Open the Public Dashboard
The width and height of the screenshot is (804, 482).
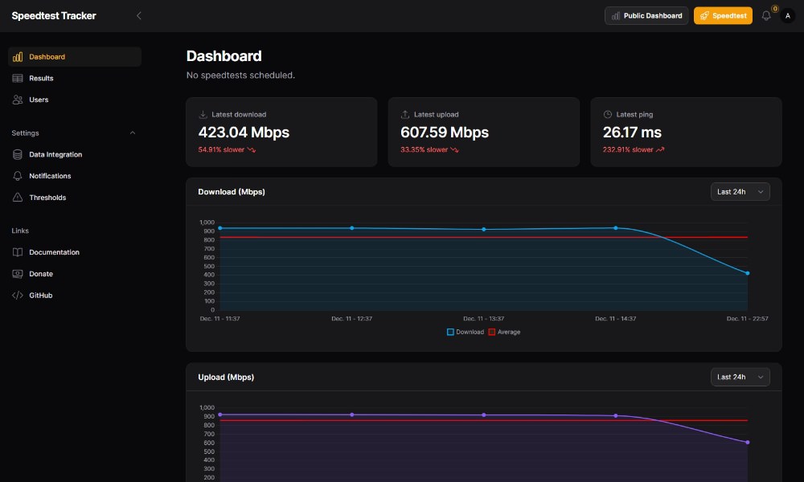point(646,15)
